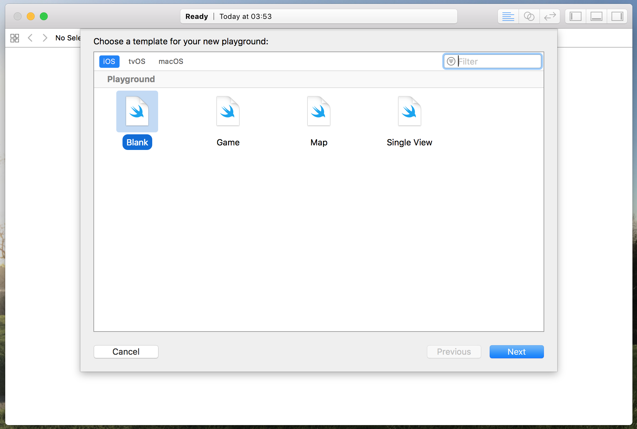Toggle the navigator panel
Viewport: 637px width, 429px height.
575,16
